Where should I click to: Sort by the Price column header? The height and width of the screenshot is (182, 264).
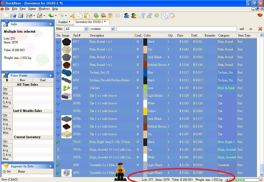(x=183, y=35)
